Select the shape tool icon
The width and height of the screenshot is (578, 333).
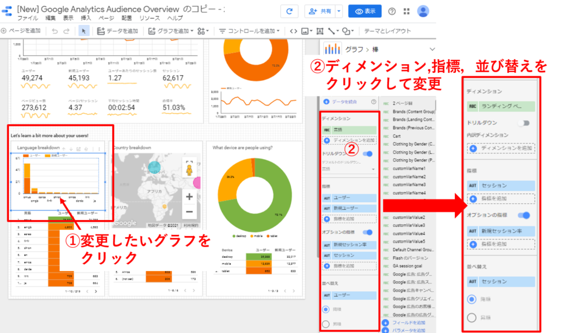(x=348, y=31)
